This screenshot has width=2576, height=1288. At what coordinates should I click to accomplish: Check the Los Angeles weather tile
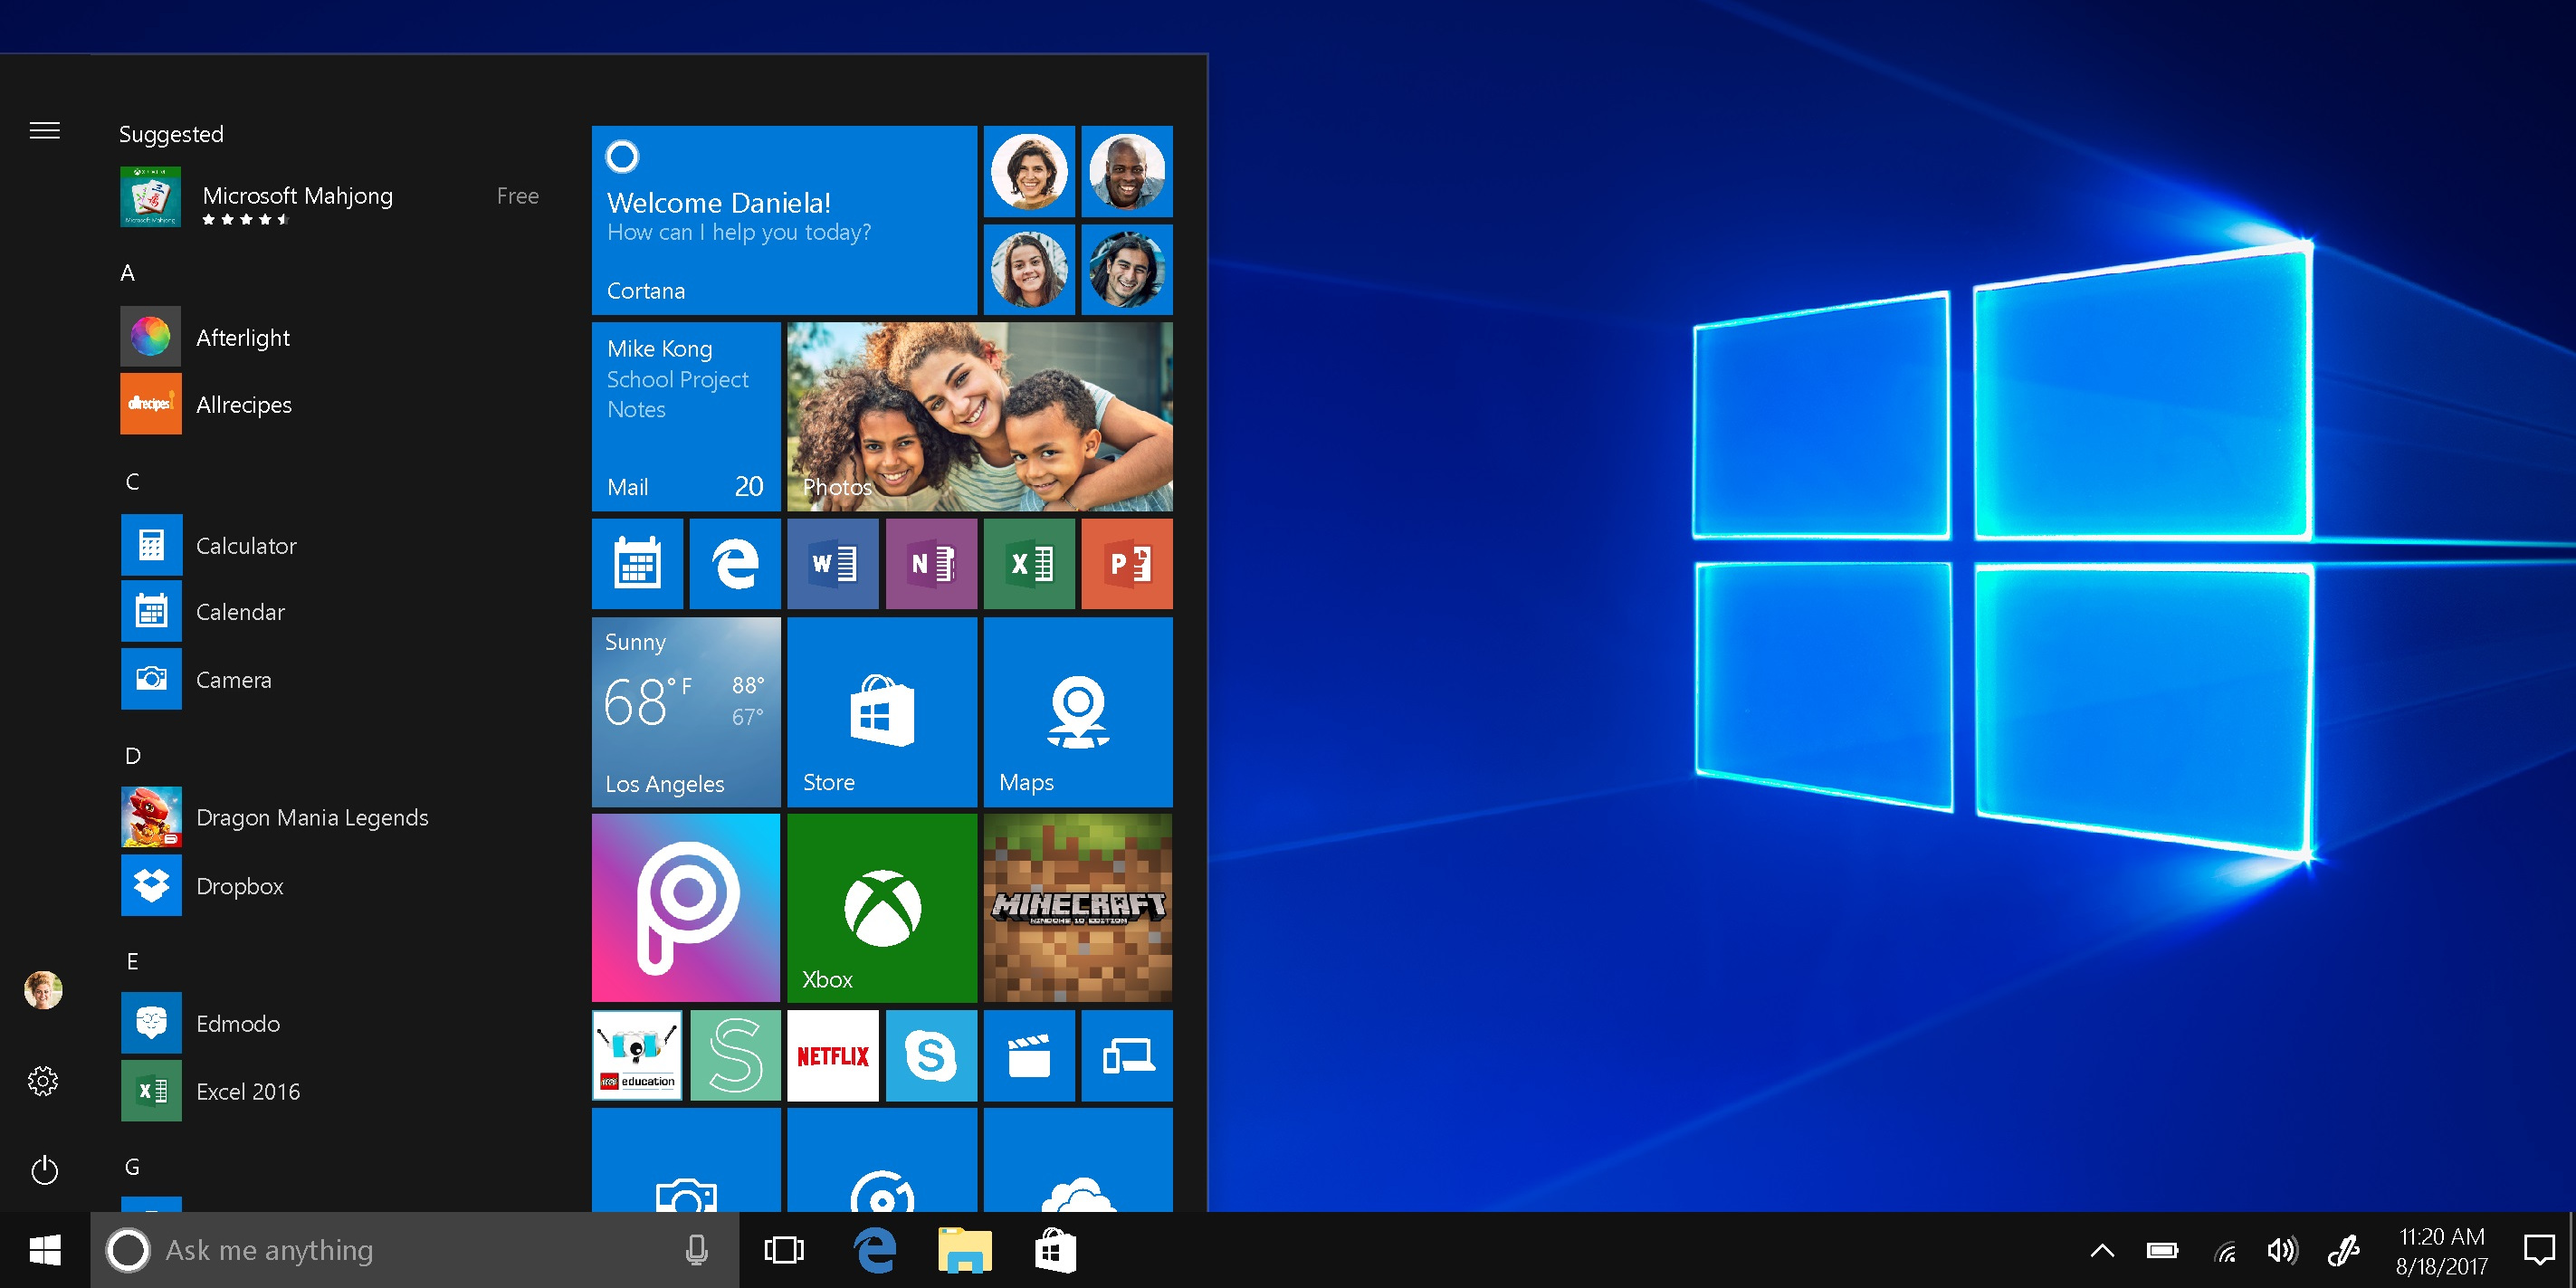point(686,711)
